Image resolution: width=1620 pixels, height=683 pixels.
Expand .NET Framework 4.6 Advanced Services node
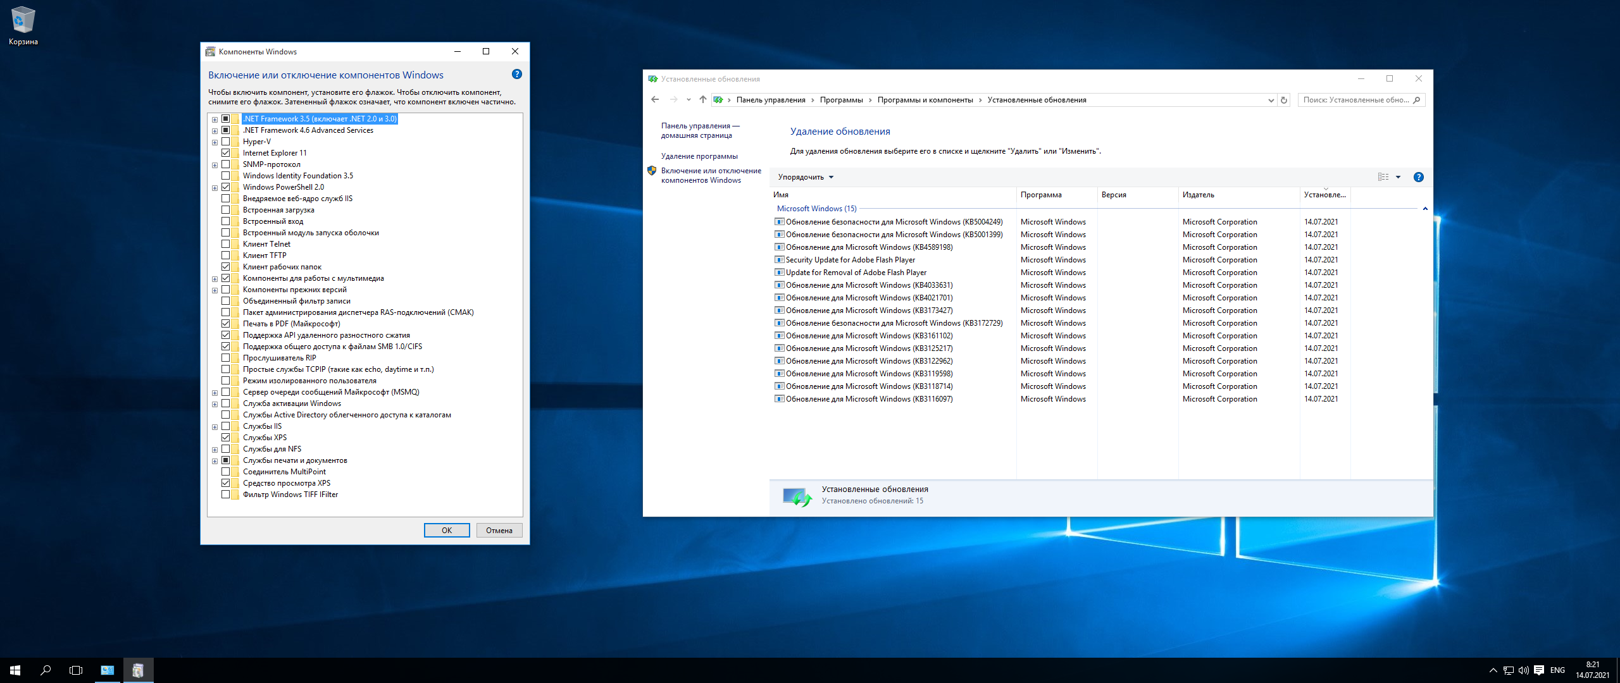(215, 131)
